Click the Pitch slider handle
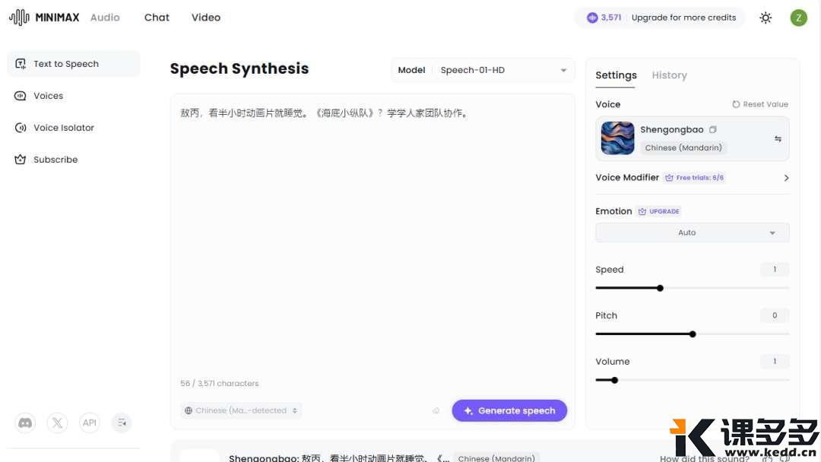The image size is (821, 462). [693, 334]
